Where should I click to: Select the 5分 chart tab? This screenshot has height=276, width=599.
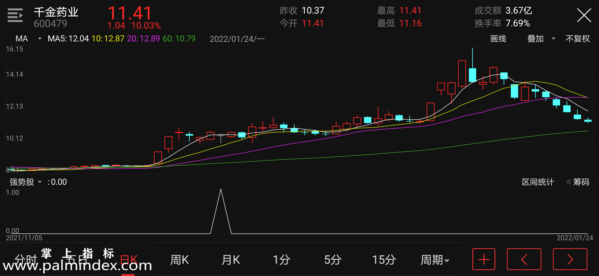(x=333, y=260)
